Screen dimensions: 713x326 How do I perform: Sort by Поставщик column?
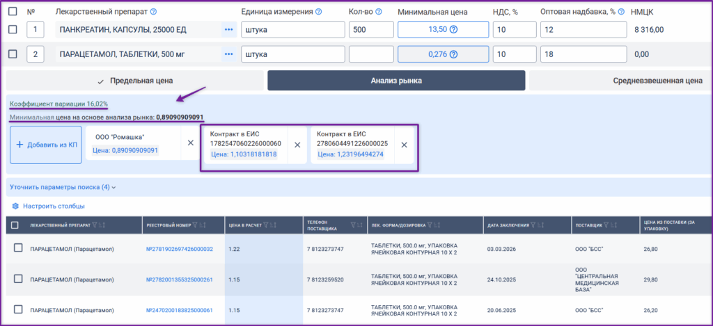[x=613, y=225]
